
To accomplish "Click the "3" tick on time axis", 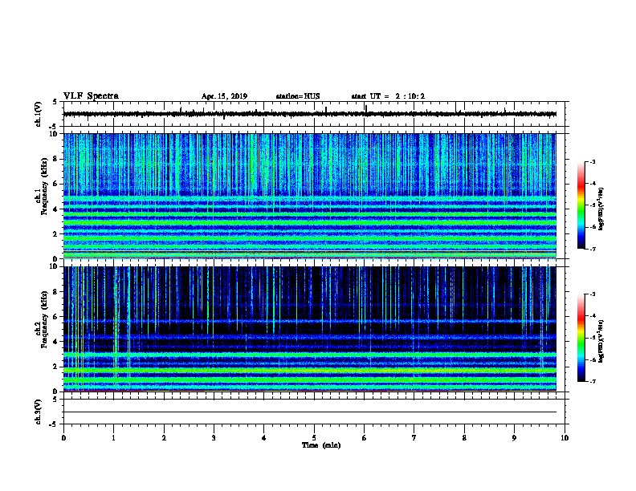I will click(x=214, y=438).
